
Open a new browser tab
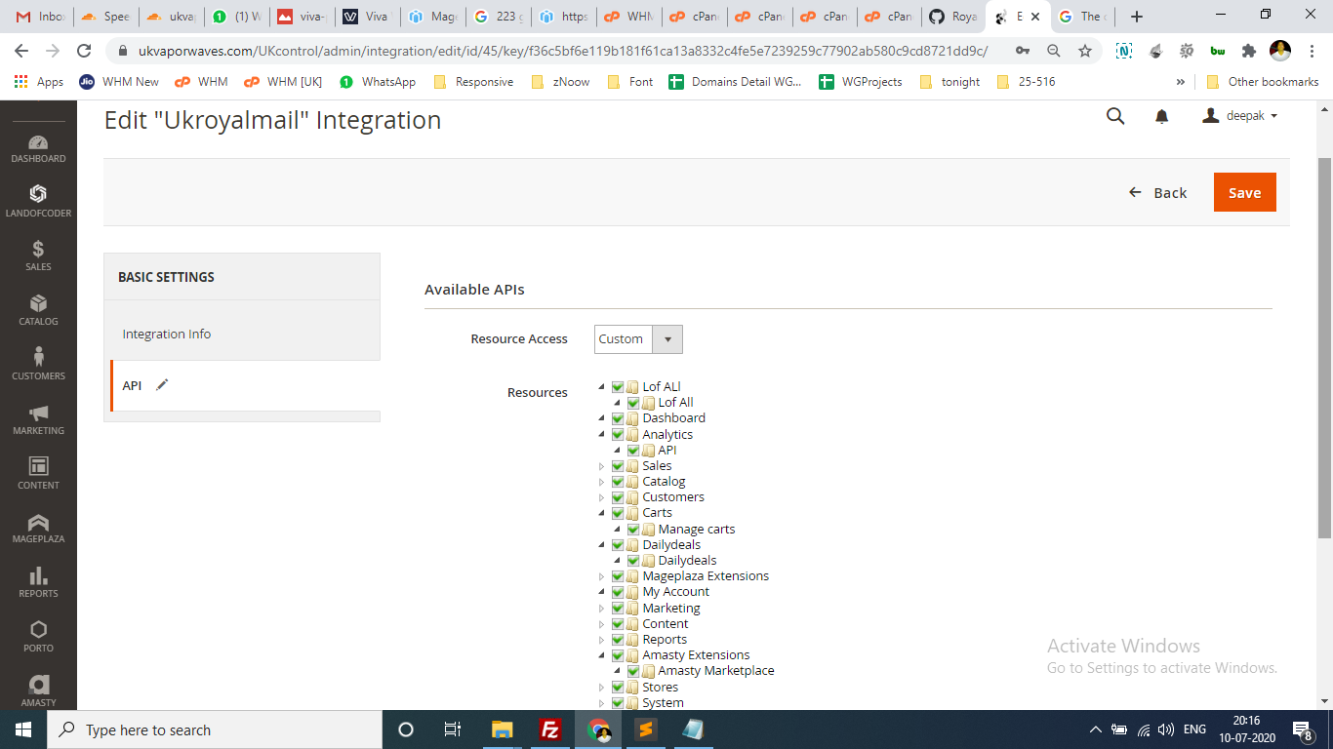[x=1136, y=17]
